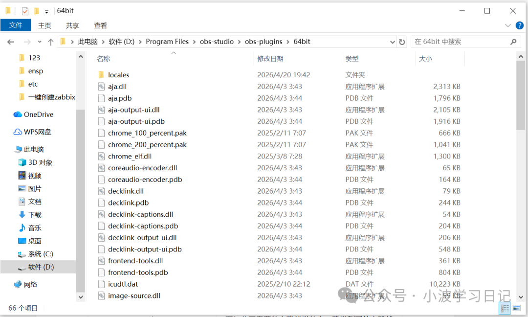Click obs-studio in the address path
Viewport: 528px width, 317px height.
click(217, 42)
